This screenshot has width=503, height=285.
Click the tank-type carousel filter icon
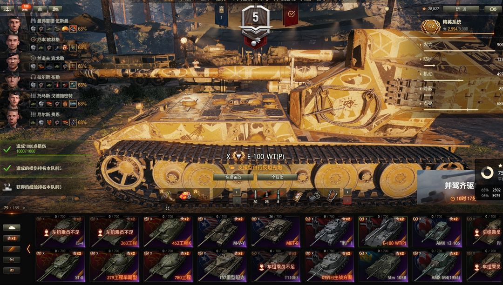pyautogui.click(x=12, y=227)
